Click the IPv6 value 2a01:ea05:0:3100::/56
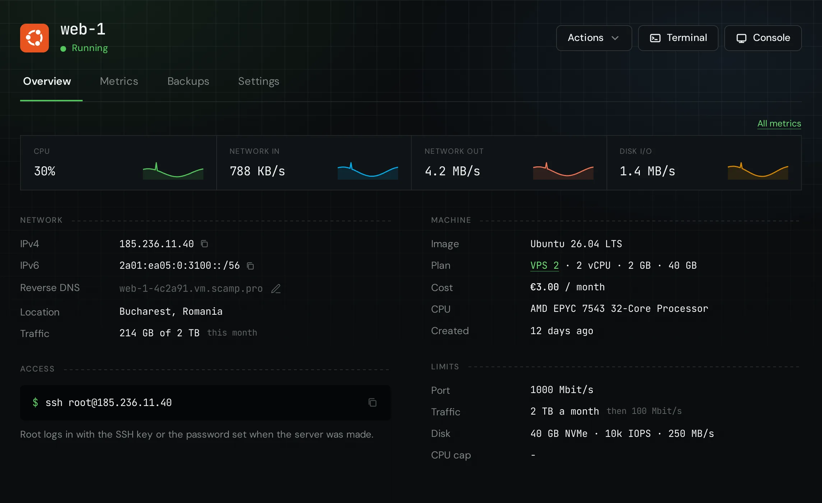This screenshot has width=822, height=503. click(179, 266)
